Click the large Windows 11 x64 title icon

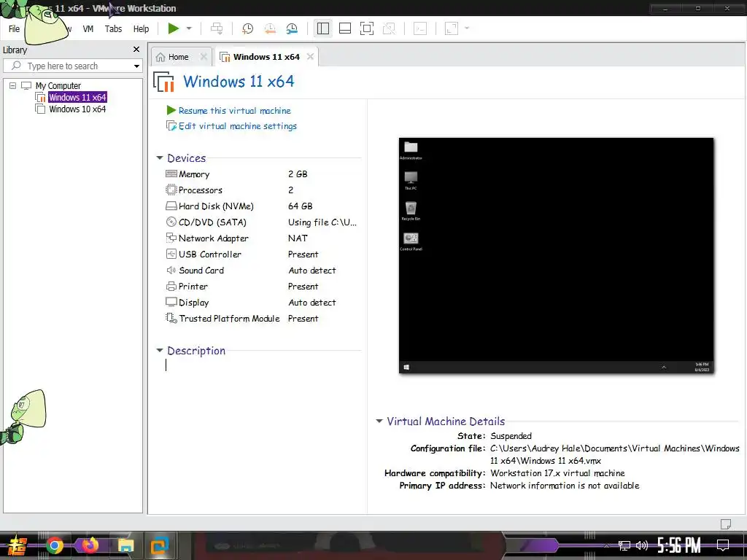163,82
